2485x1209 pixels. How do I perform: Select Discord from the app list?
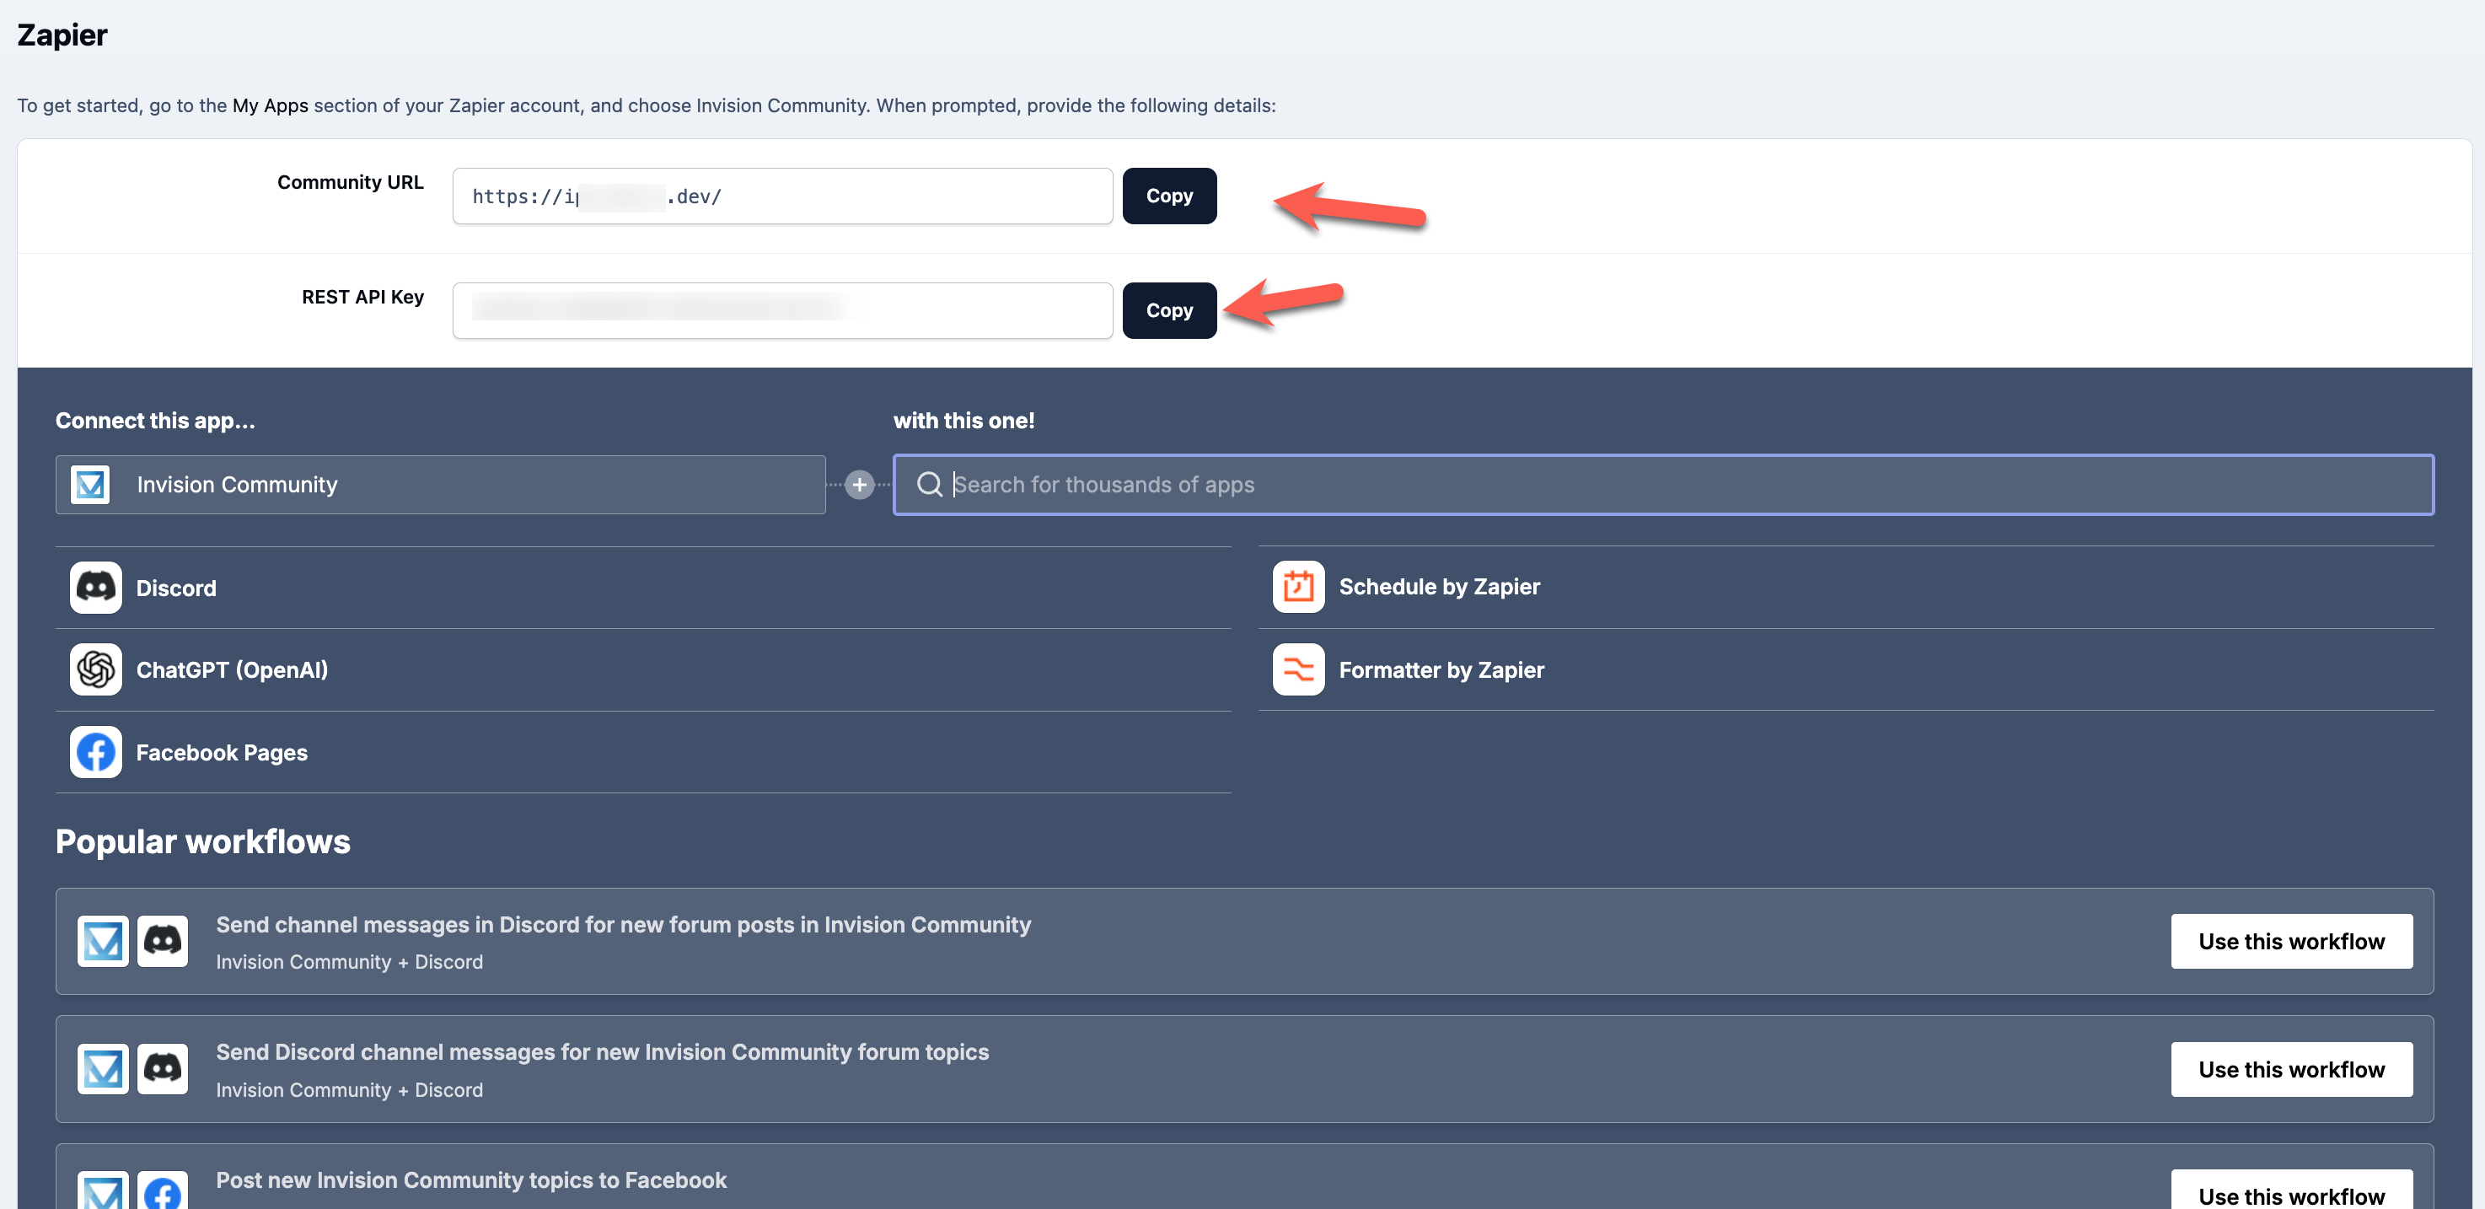pyautogui.click(x=643, y=588)
